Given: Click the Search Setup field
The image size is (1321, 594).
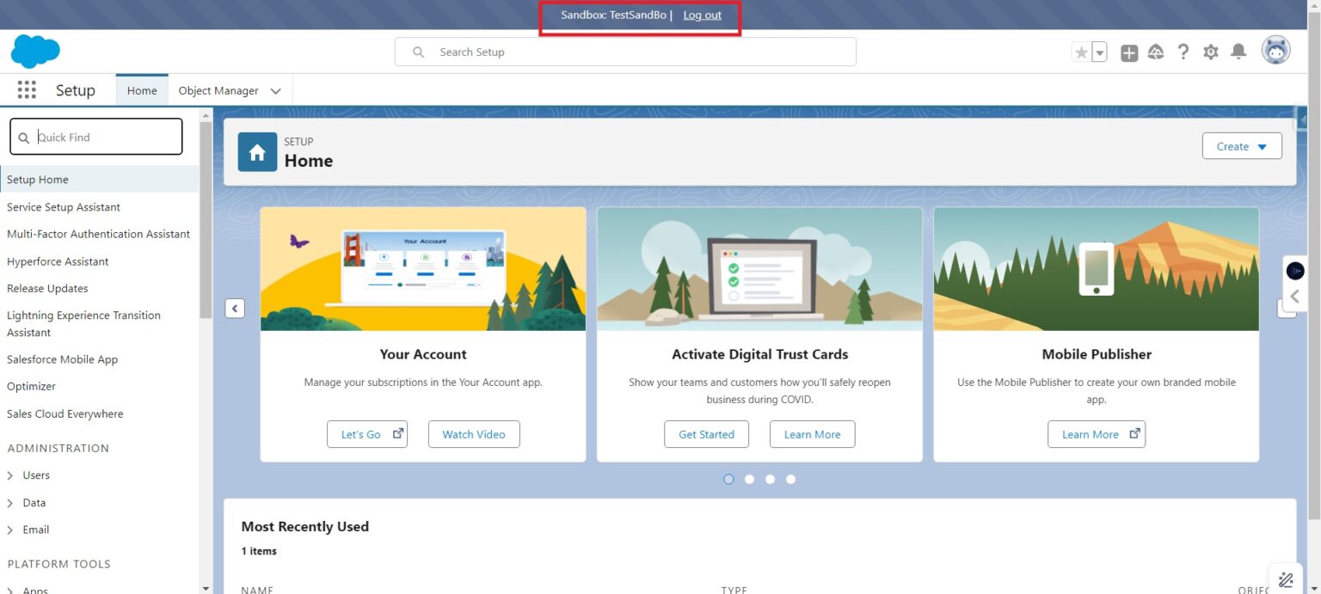Looking at the screenshot, I should [625, 52].
